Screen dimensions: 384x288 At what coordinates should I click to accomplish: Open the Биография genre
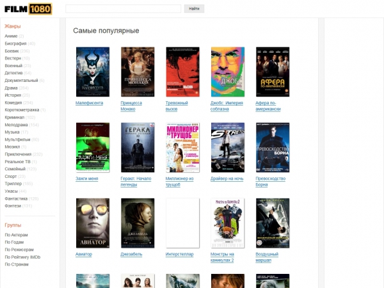click(15, 44)
